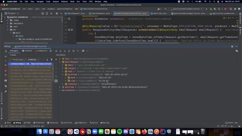Open Event Log button
Viewport: 242px width, 136px height.
point(231,123)
